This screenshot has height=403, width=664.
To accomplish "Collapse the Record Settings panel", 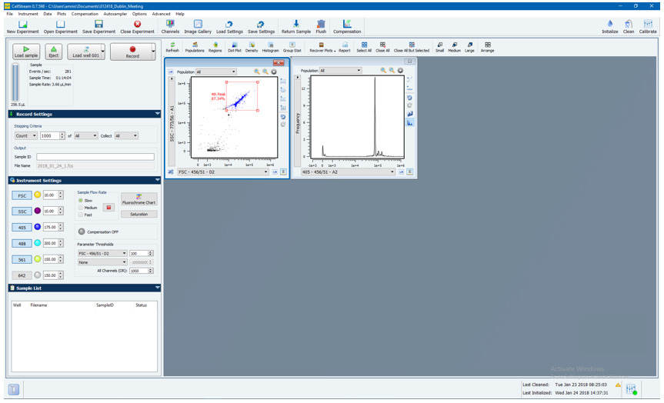I will pos(157,114).
